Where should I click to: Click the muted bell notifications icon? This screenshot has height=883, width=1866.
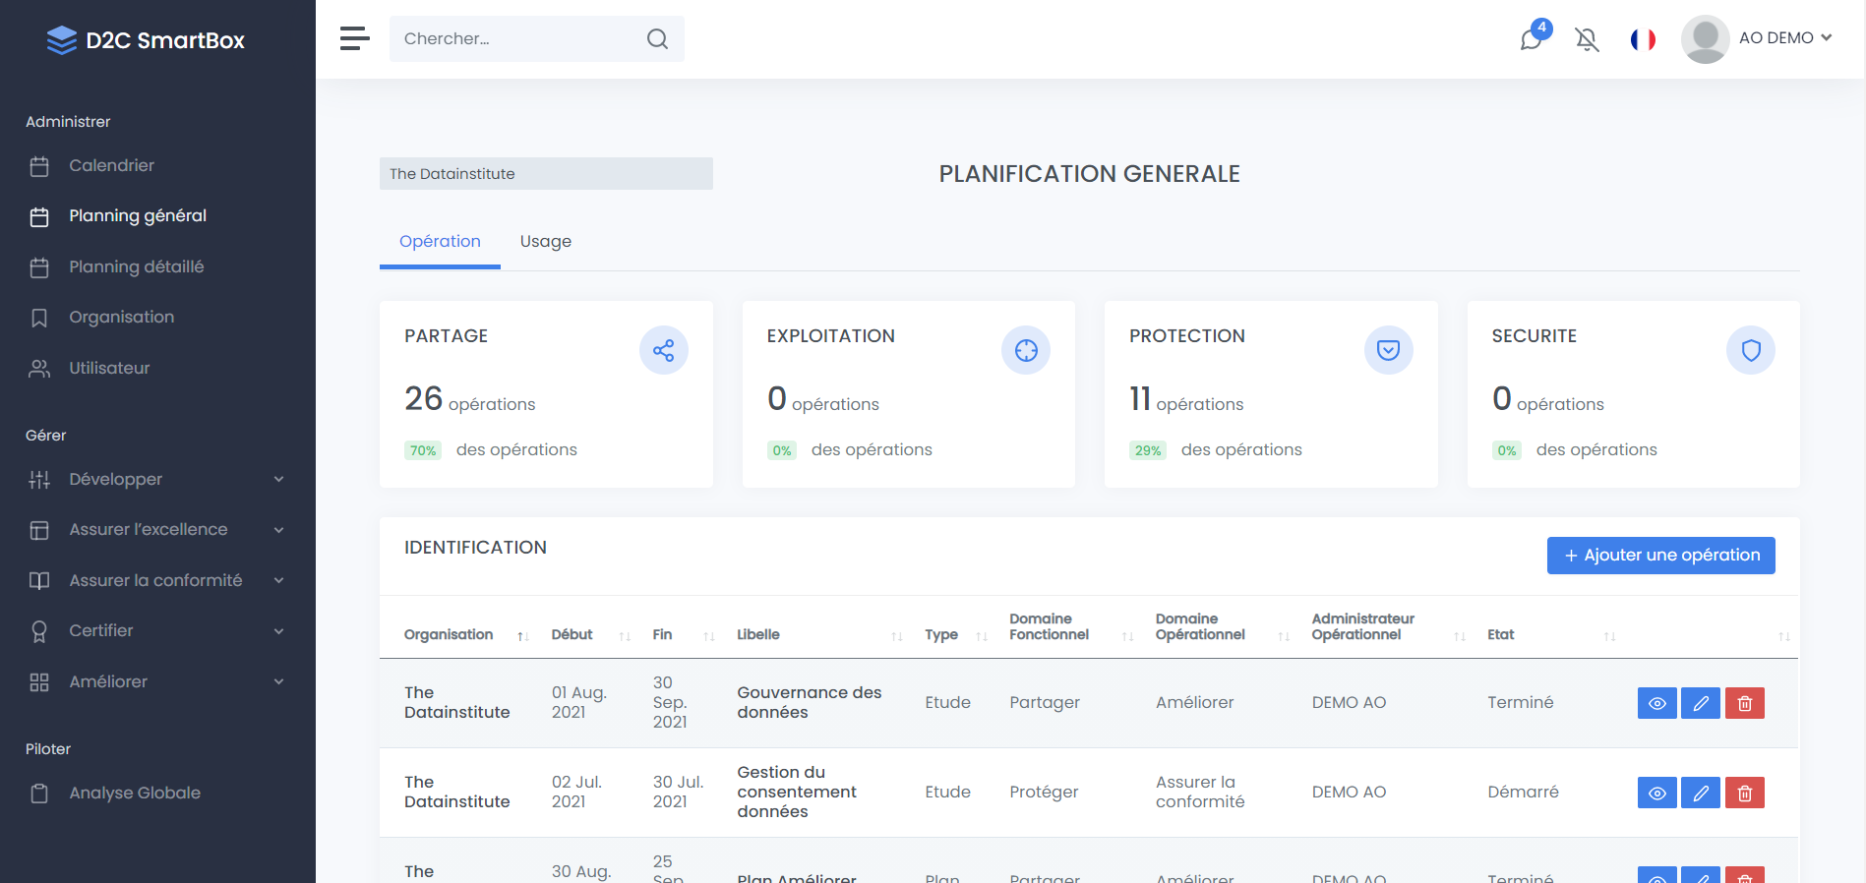click(x=1587, y=38)
